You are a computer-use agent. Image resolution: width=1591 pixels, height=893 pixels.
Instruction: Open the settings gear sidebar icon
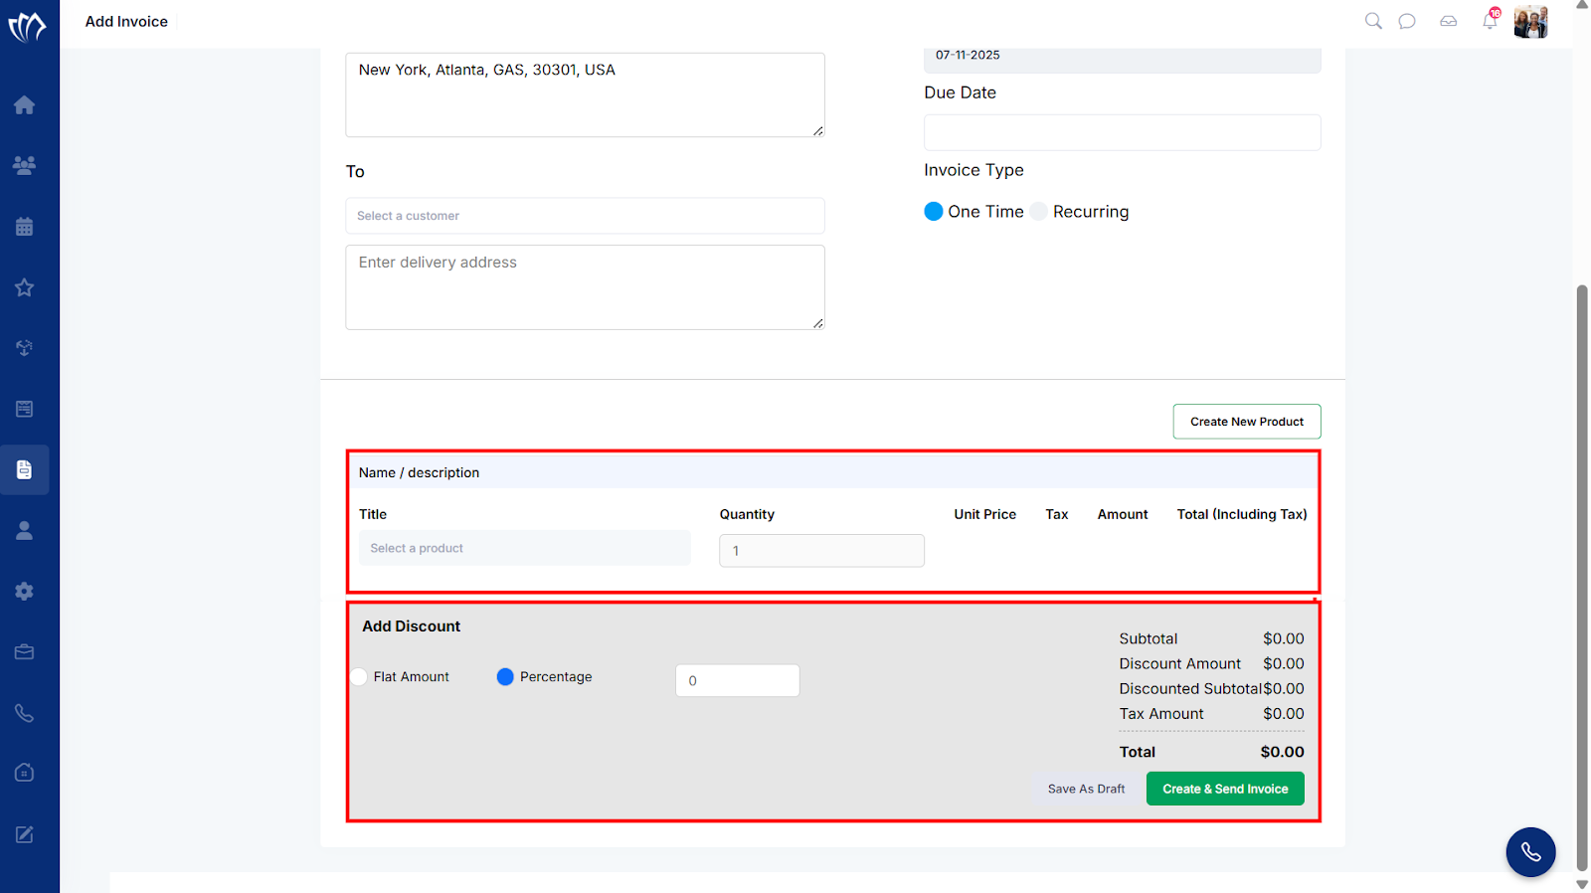25,591
